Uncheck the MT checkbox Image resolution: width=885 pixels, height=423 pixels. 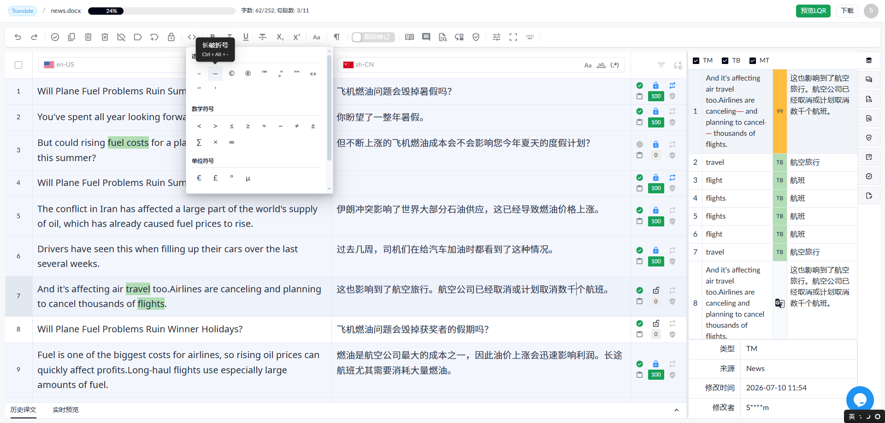(753, 61)
